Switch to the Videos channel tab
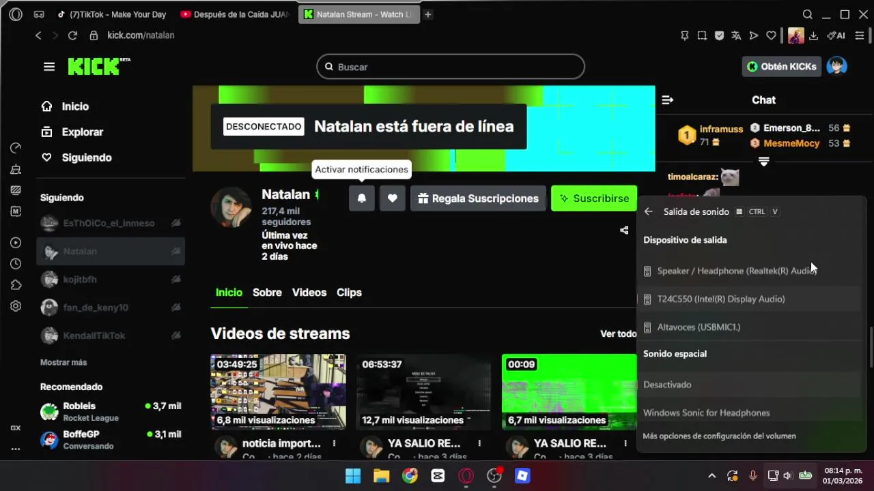Screen dimensions: 874x491 (x=309, y=292)
